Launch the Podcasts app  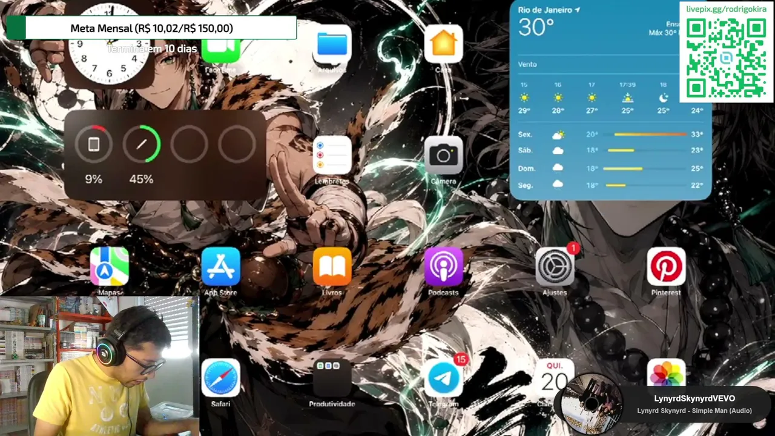coord(443,266)
